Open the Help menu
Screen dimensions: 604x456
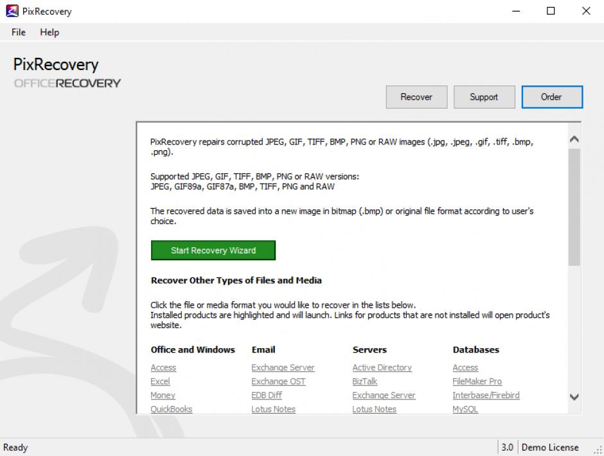pos(49,32)
